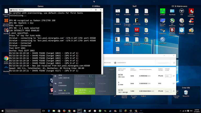Switch to MinerGate Achievements tab
This screenshot has width=201, height=113.
click(x=120, y=63)
